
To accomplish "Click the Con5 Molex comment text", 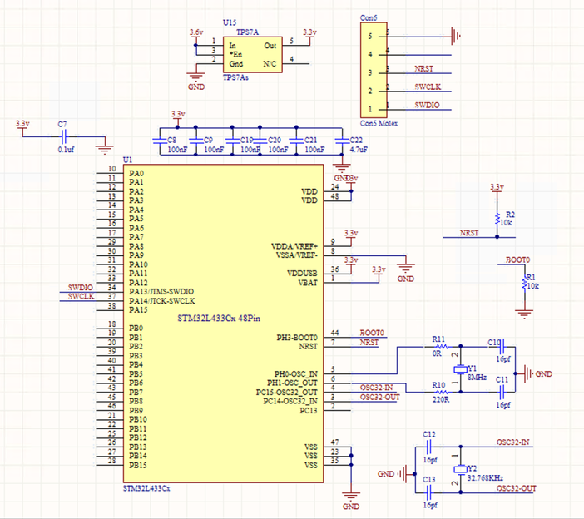I will point(379,123).
